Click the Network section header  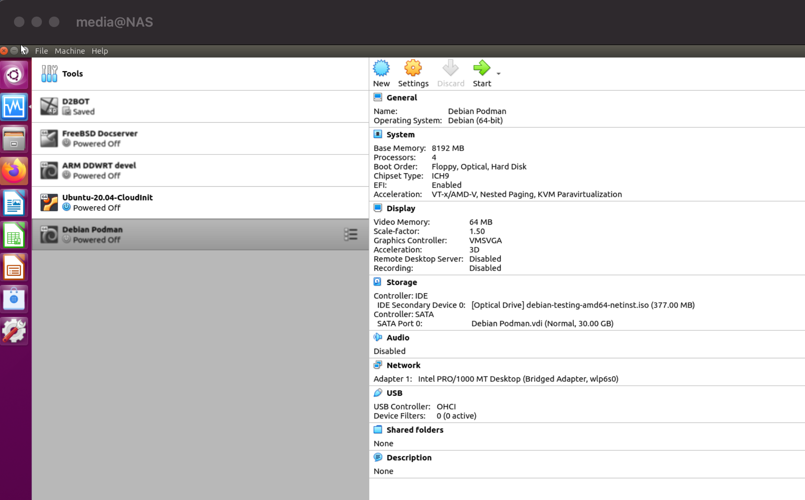[x=403, y=366]
